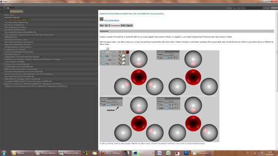Go back with the arrow icon

(2, 8)
